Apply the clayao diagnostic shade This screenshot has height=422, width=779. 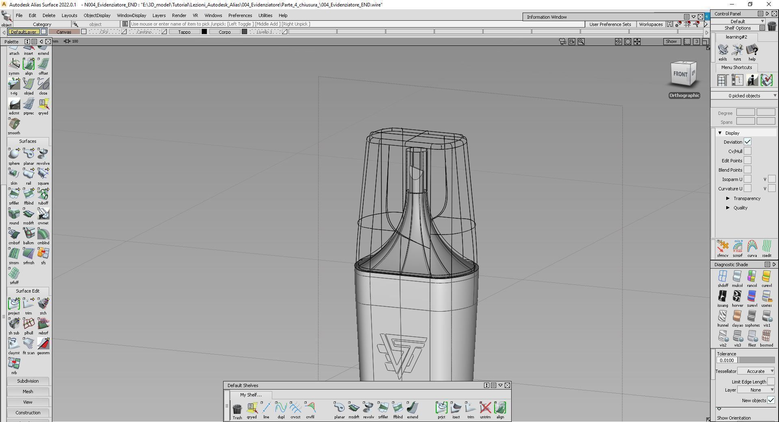coord(737,316)
